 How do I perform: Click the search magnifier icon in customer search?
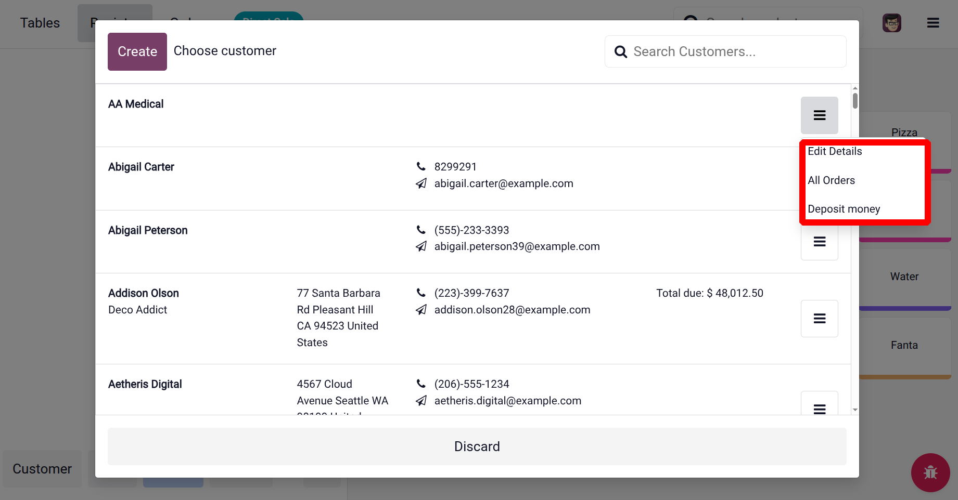(620, 52)
